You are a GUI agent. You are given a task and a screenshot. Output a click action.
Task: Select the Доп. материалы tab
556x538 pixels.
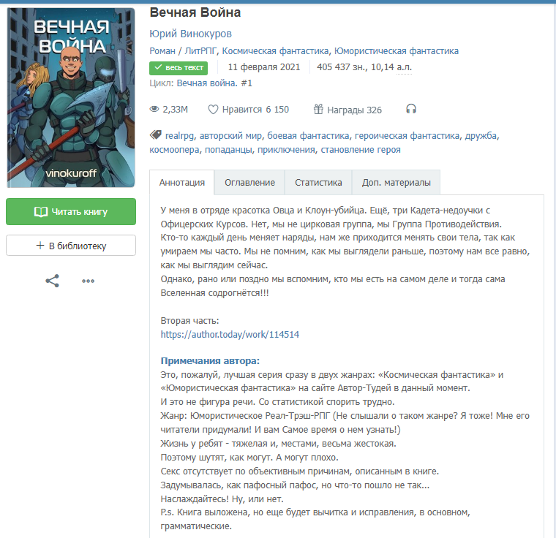point(396,183)
